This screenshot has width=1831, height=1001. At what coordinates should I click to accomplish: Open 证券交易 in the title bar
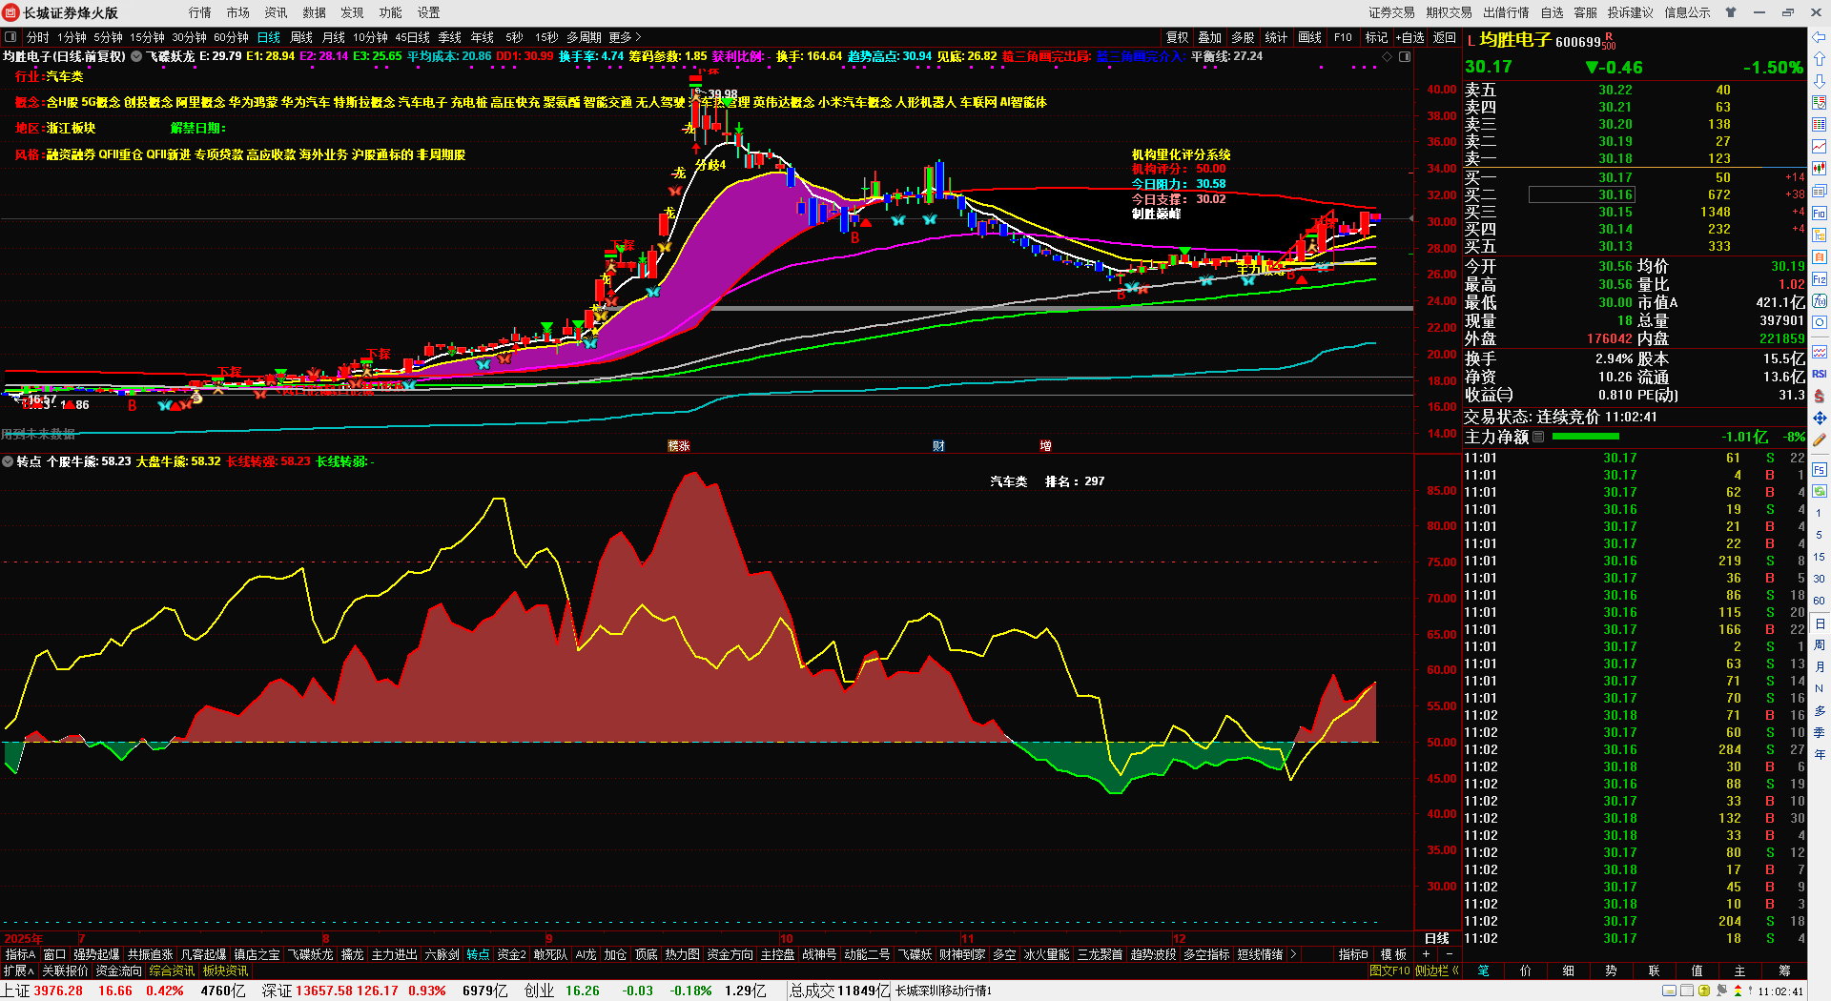tap(1392, 12)
